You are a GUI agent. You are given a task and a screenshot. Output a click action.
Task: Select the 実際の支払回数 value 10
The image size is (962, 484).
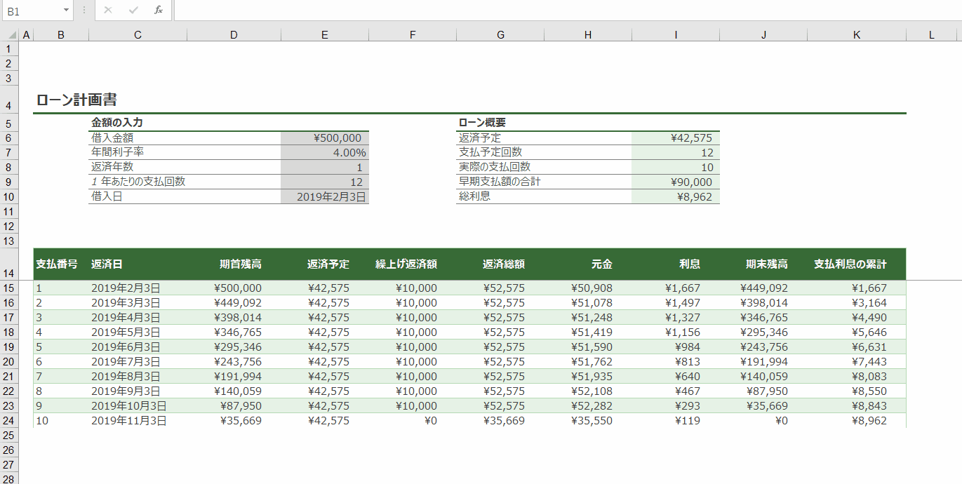676,168
